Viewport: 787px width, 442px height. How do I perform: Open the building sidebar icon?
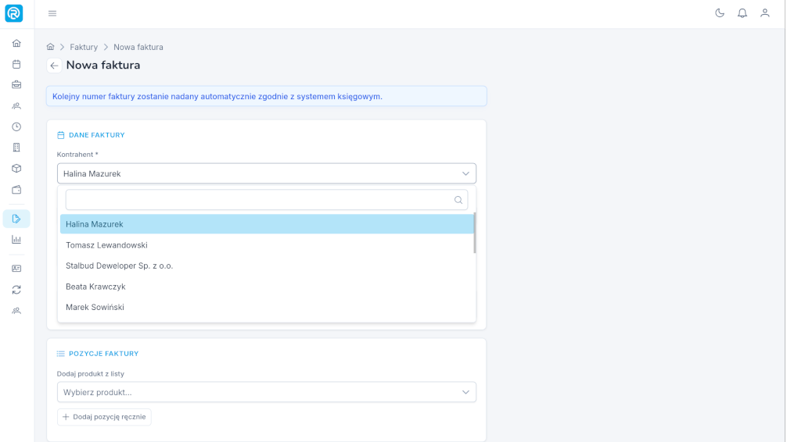pyautogui.click(x=16, y=148)
